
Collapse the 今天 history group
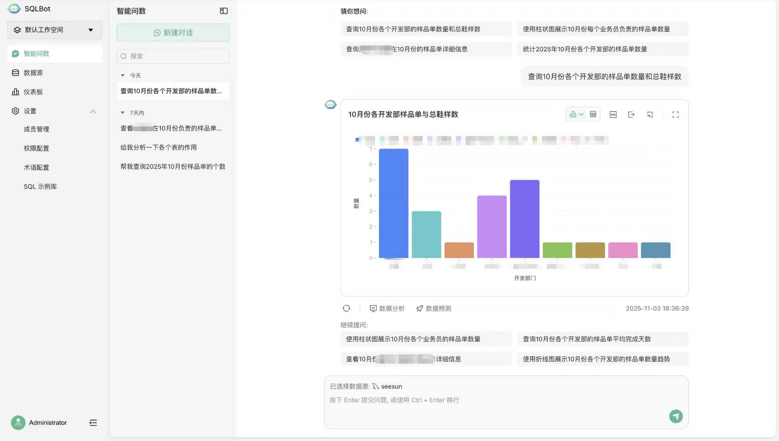click(x=122, y=75)
